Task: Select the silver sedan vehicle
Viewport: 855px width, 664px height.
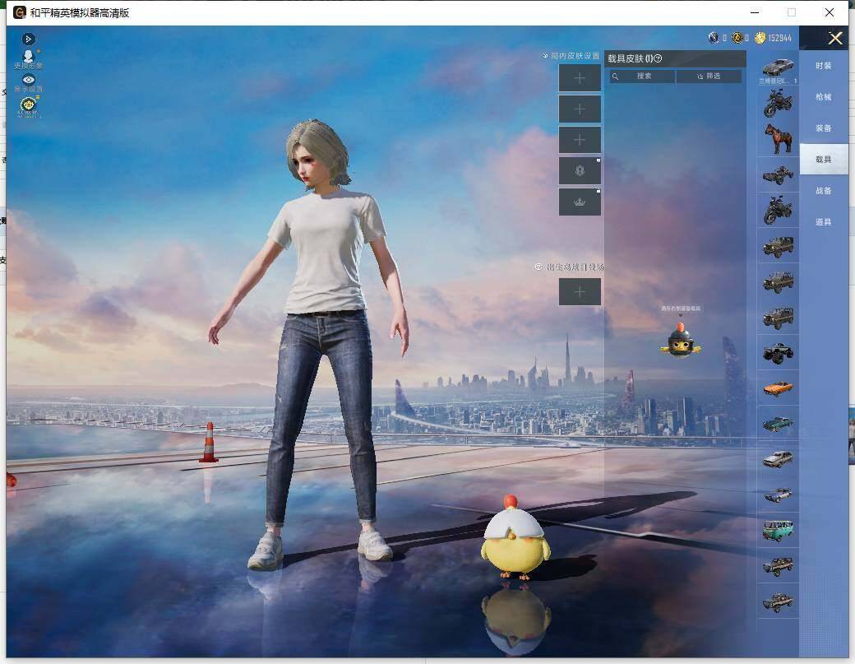Action: 778,459
